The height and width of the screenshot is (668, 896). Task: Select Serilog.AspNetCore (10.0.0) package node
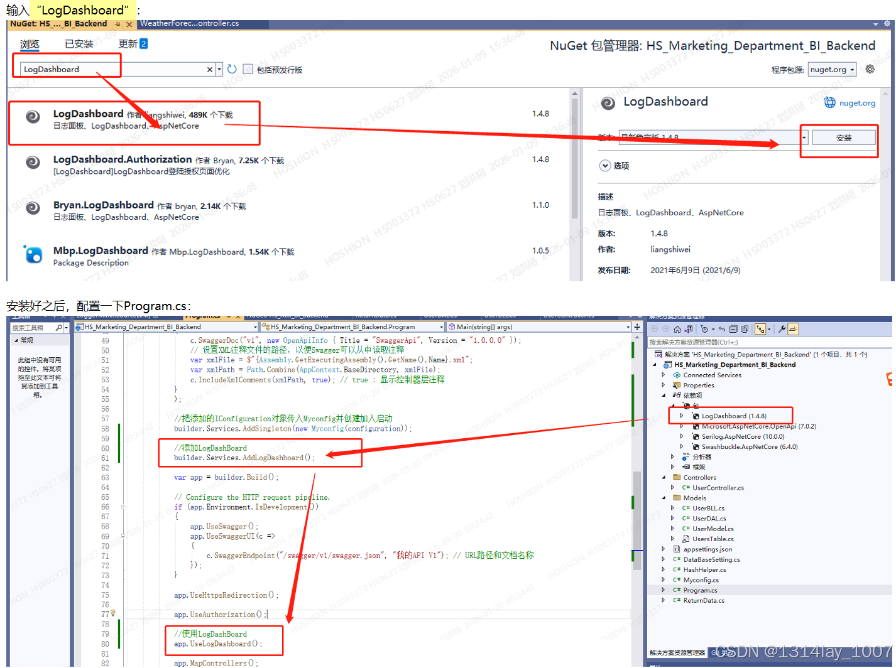click(x=743, y=436)
